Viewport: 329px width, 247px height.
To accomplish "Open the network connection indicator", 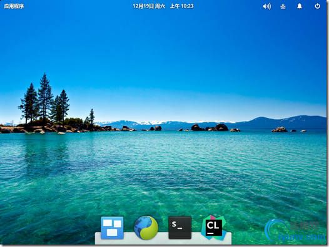I will (283, 6).
